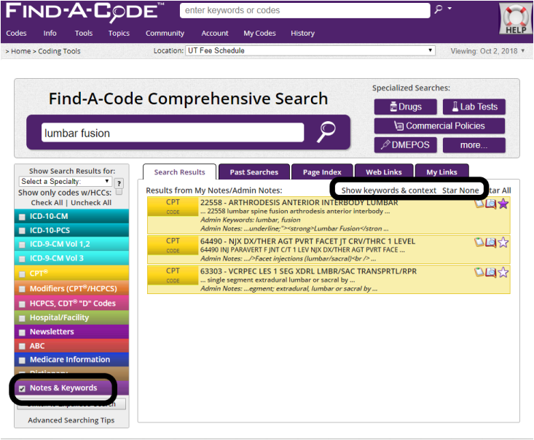
Task: Toggle the Show only codes w/HCCs checkbox
Action: pyautogui.click(x=119, y=192)
